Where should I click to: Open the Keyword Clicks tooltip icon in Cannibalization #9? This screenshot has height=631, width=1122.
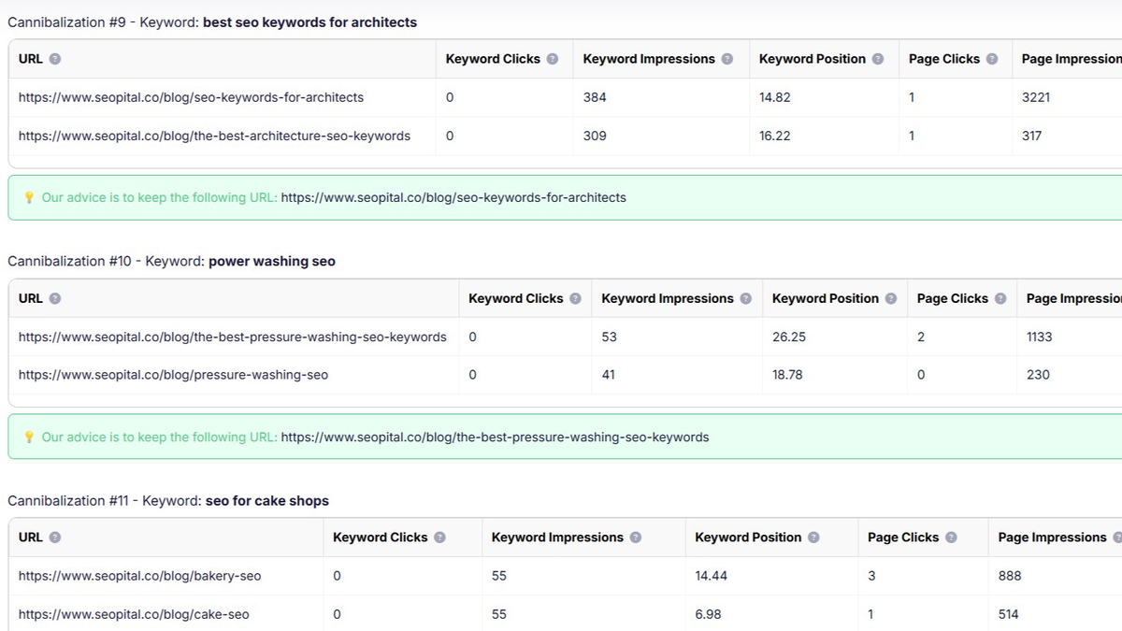(x=554, y=58)
